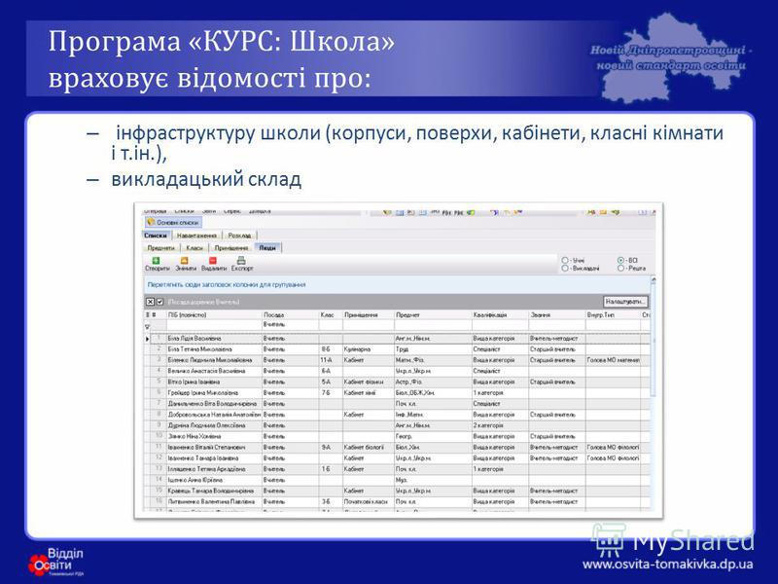
Task: Click the 2 категорія qualification cell
Action: coord(500,425)
